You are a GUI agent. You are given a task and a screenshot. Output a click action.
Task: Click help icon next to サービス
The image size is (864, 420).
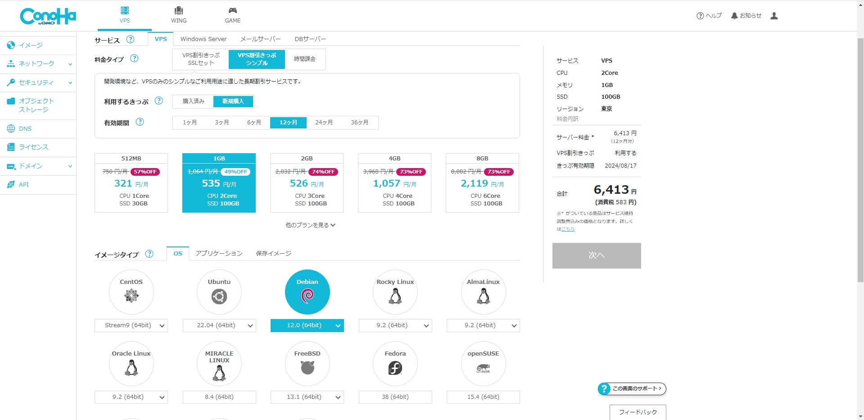coord(130,39)
